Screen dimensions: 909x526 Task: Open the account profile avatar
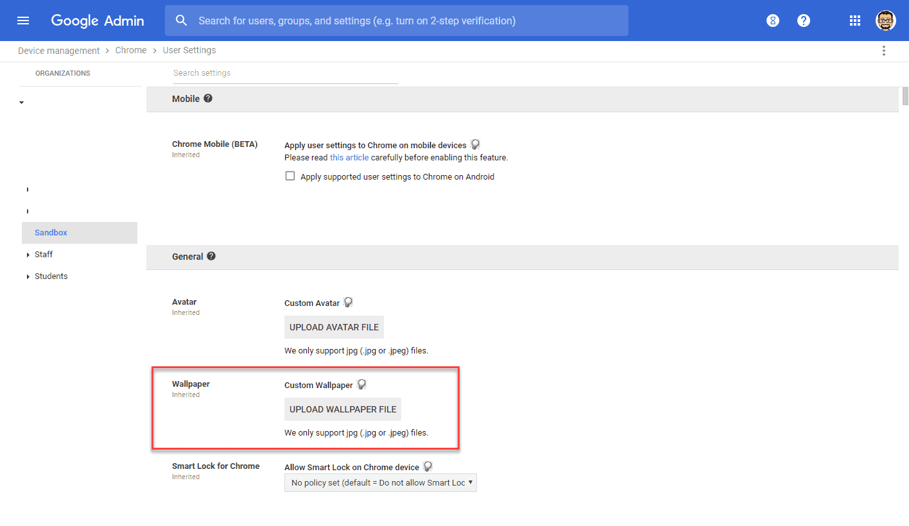886,21
